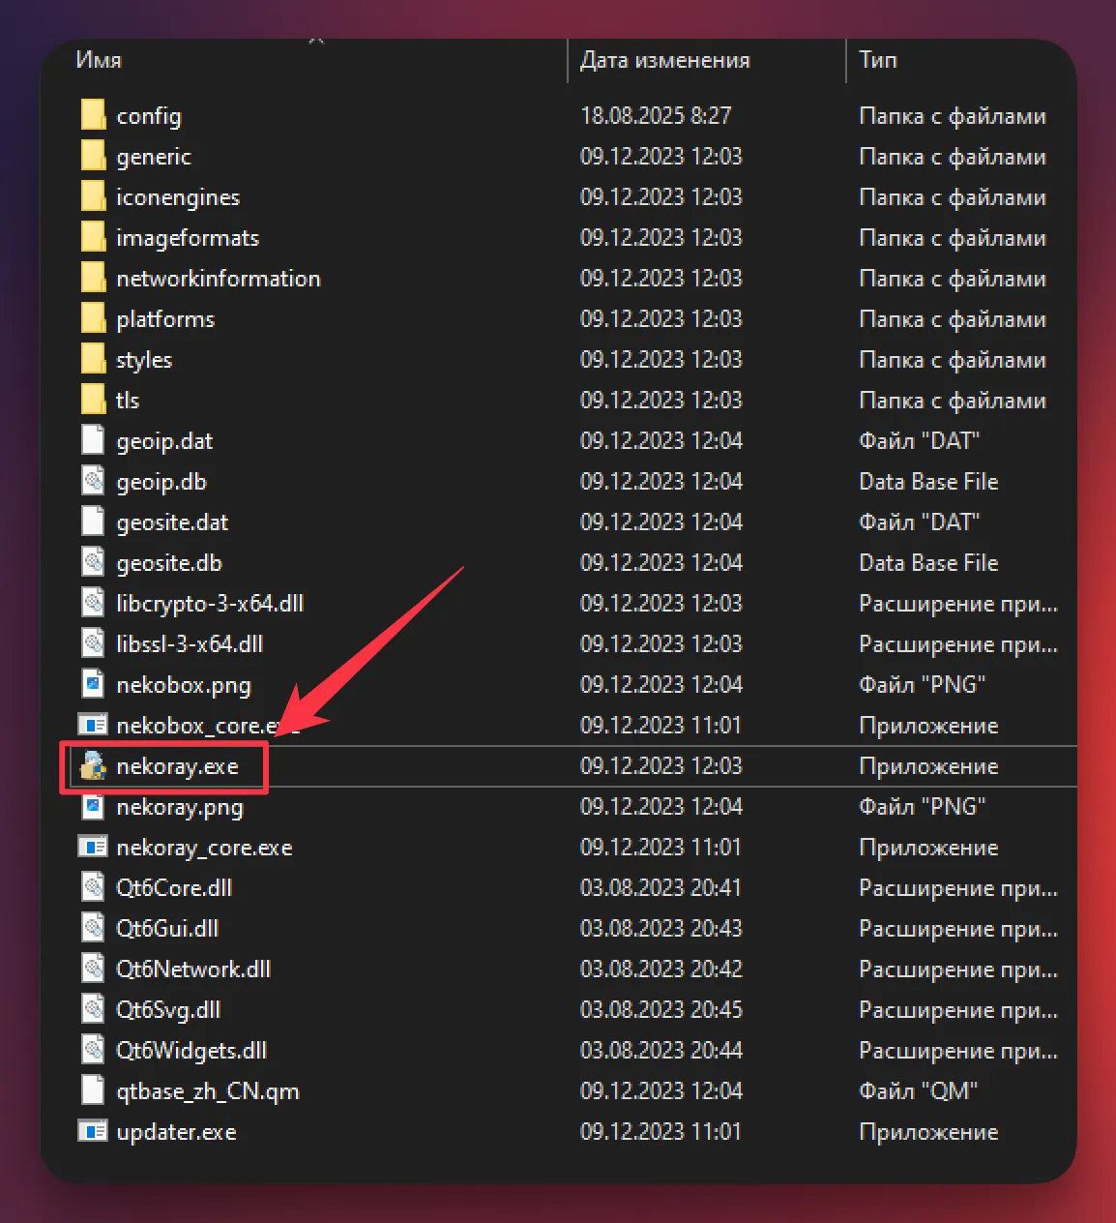
Task: Click the Qt6Core.dll file icon
Action: pos(93,887)
